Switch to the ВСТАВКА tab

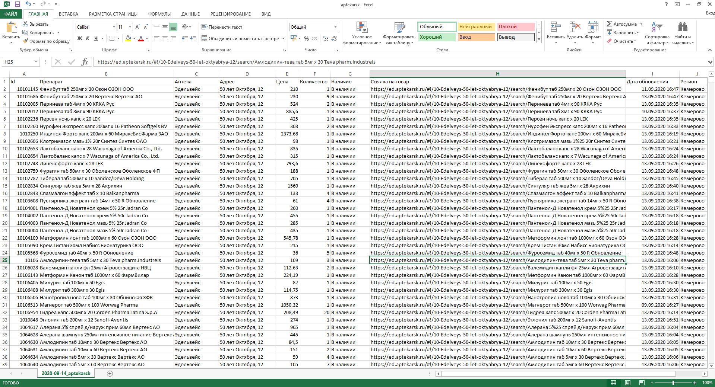click(x=69, y=14)
